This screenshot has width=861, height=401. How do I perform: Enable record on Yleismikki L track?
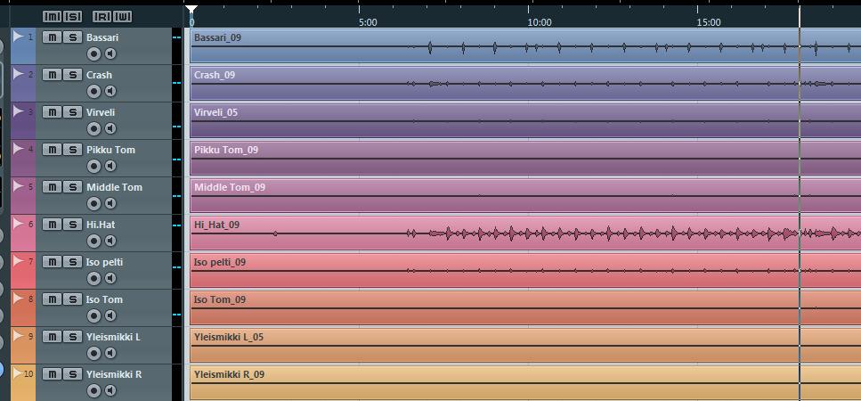tap(93, 353)
